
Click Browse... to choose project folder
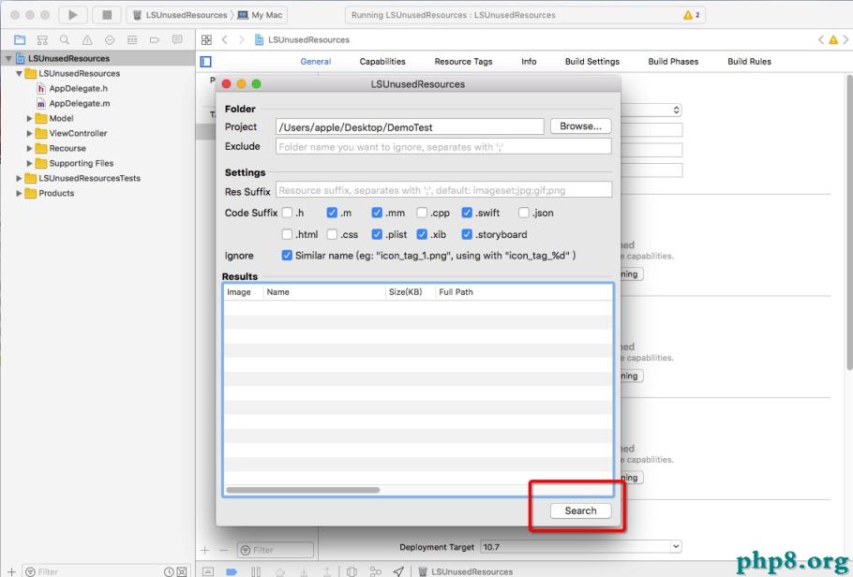[580, 126]
